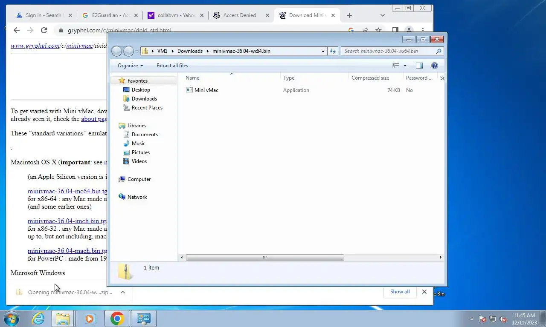The height and width of the screenshot is (327, 546).
Task: Click the file list scroll left arrow
Action: [182, 257]
